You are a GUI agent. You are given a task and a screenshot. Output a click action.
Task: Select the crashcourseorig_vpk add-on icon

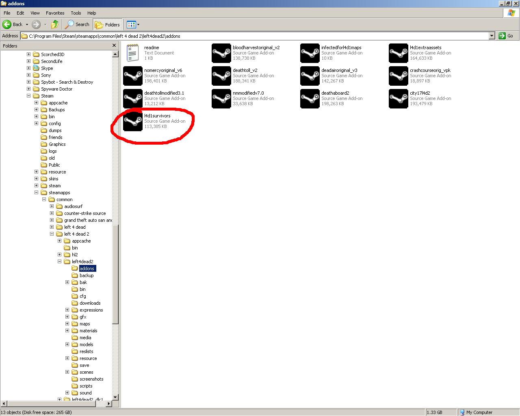click(399, 76)
